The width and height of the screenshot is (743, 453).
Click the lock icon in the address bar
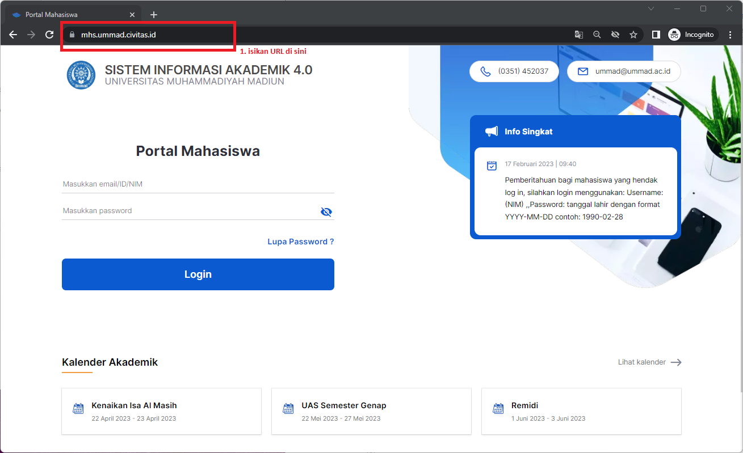tap(72, 35)
